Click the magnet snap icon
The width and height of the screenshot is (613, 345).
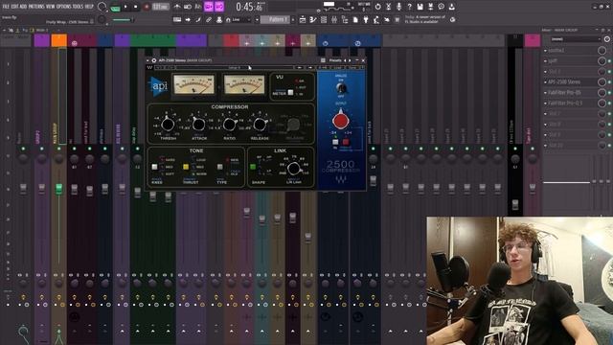tap(228, 19)
